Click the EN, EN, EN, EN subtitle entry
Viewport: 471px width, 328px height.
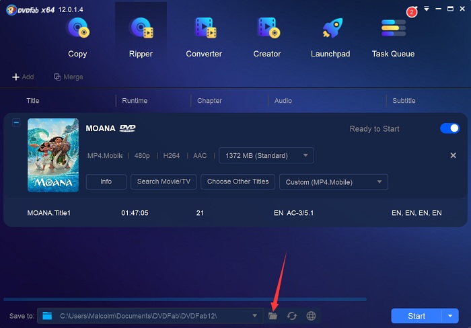tap(416, 213)
